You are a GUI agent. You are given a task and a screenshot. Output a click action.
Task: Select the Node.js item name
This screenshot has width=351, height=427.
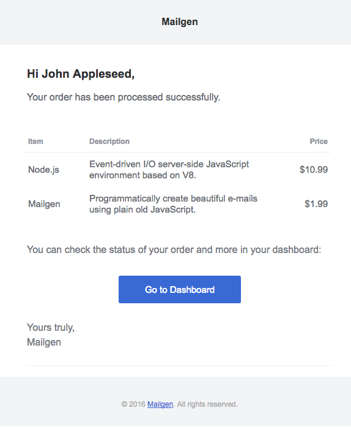(43, 170)
